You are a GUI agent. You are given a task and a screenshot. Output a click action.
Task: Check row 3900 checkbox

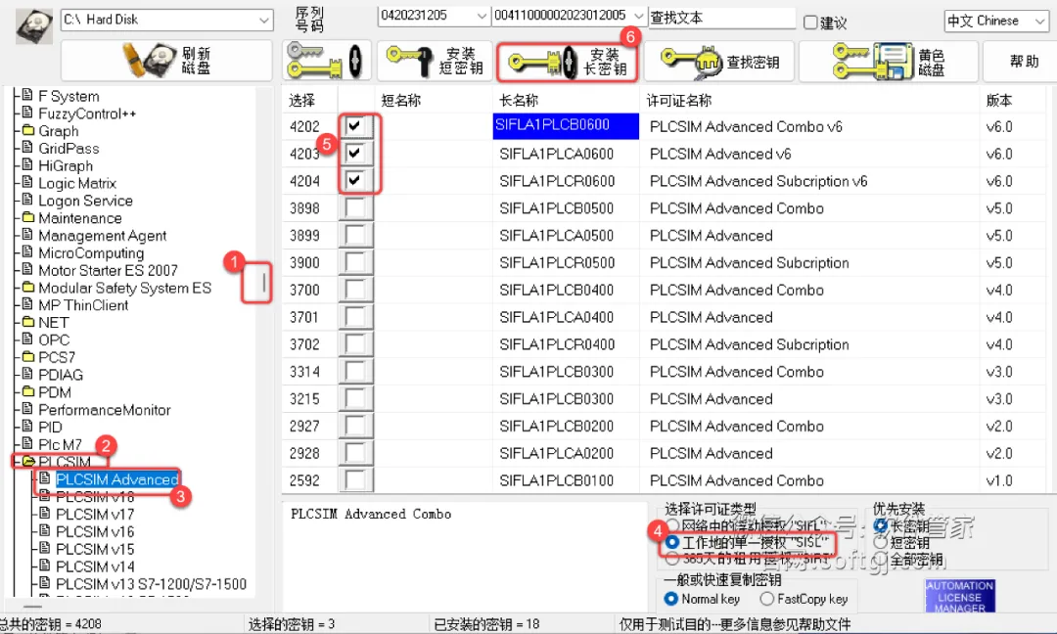pyautogui.click(x=354, y=262)
